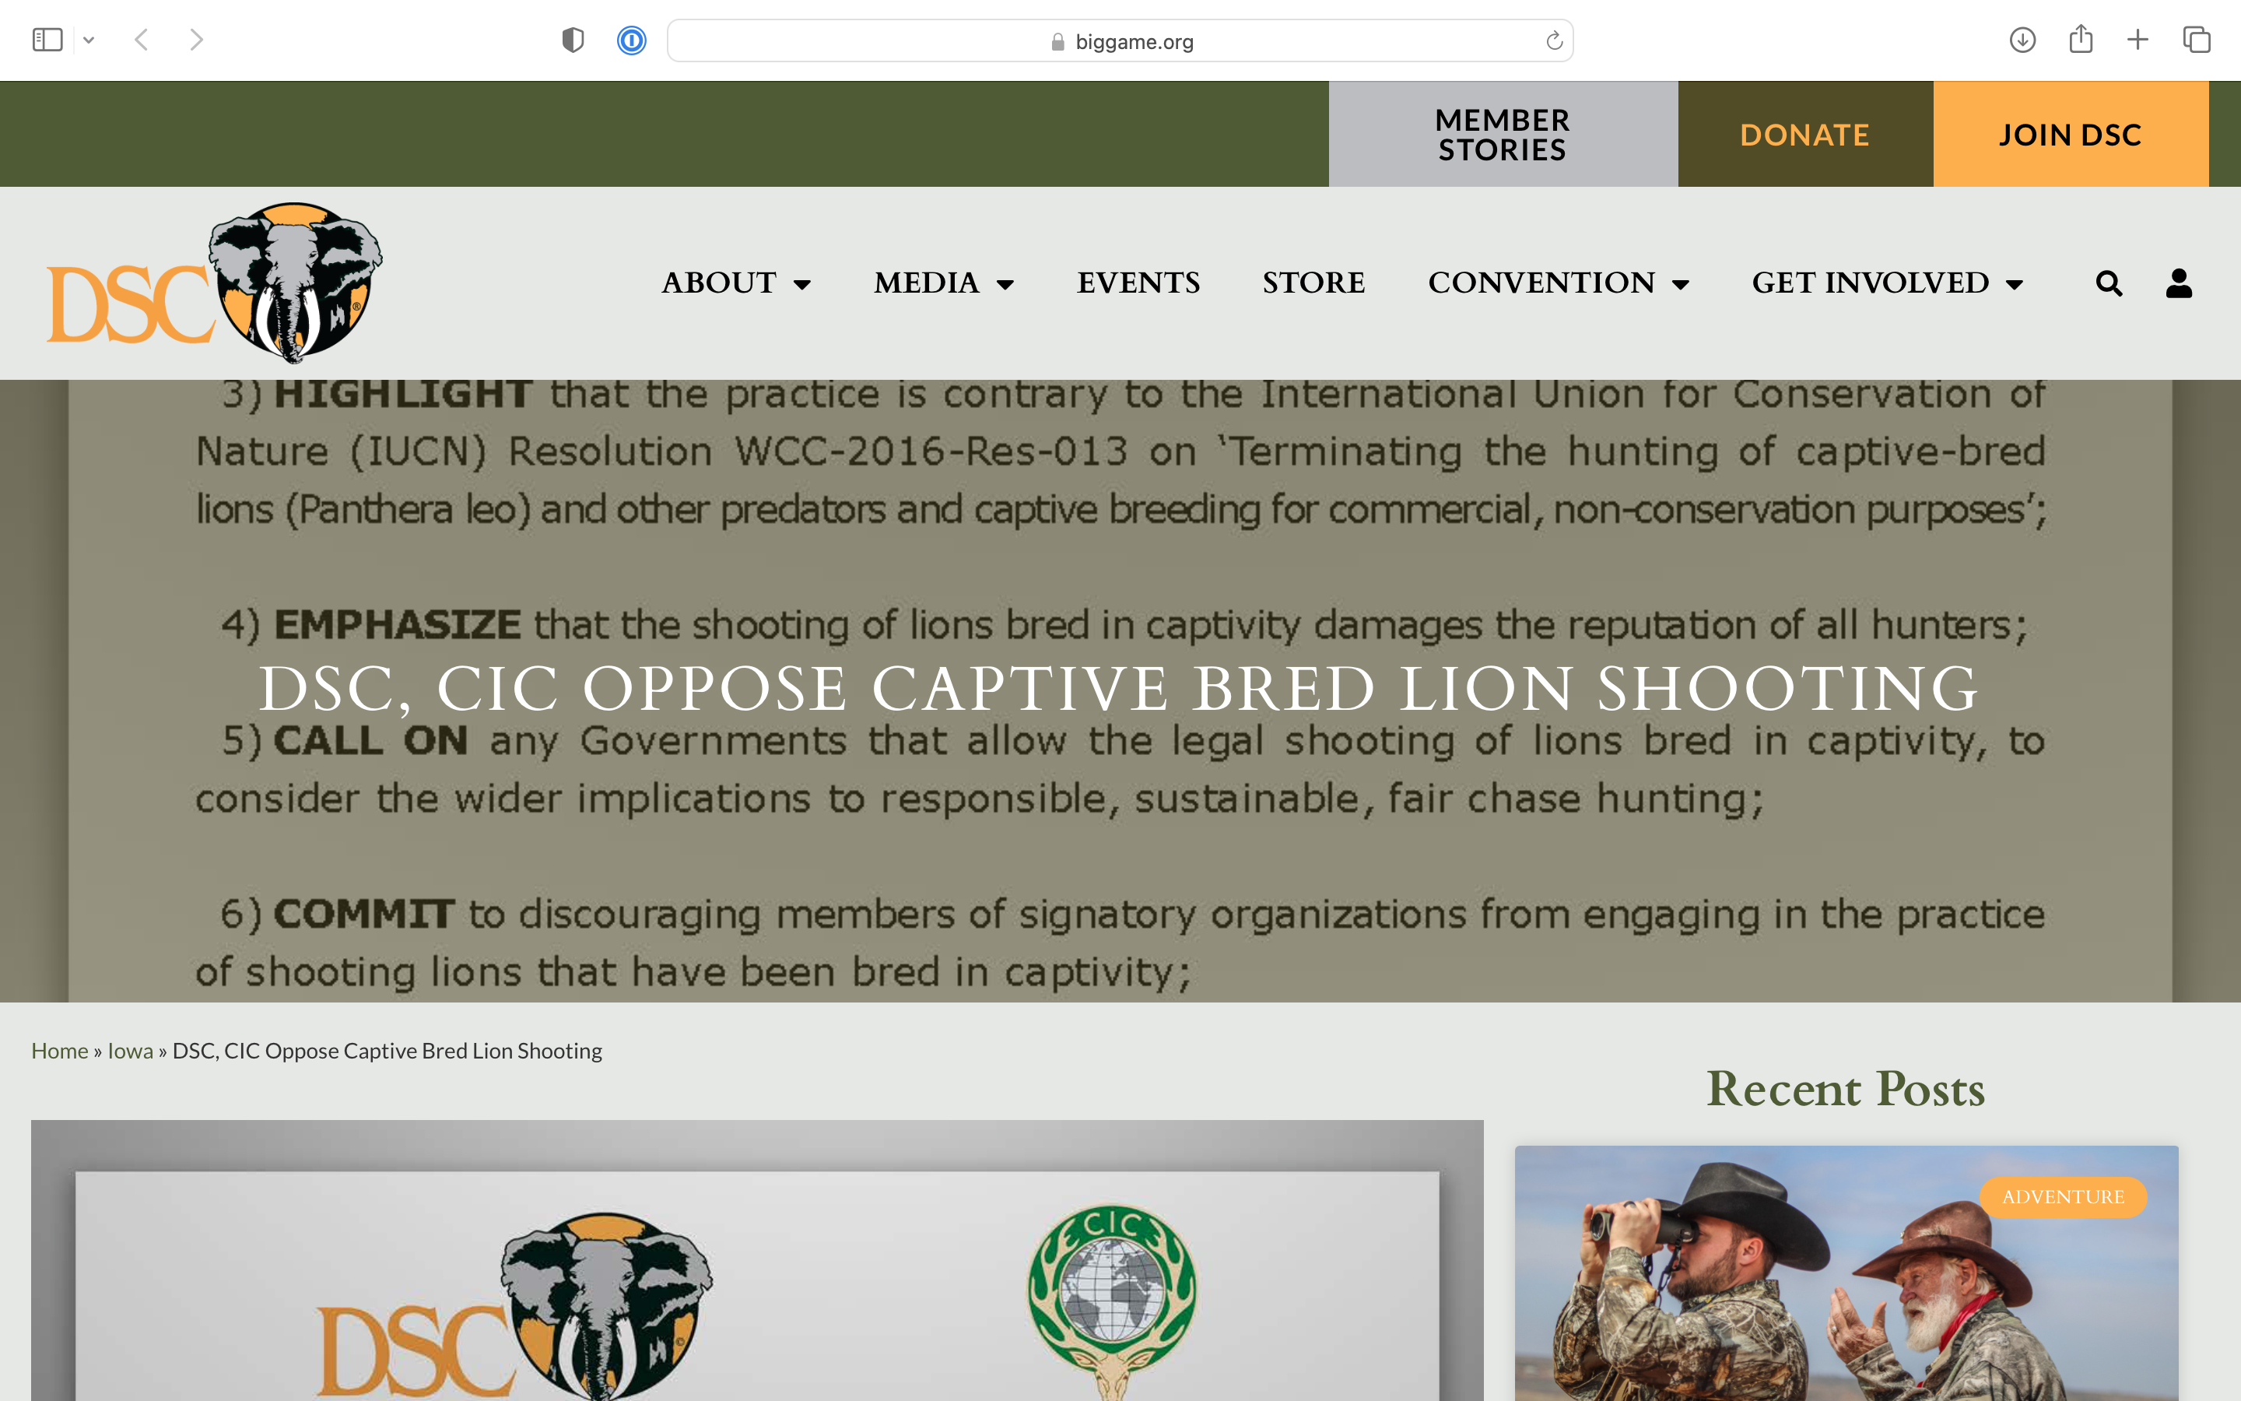
Task: Click the Adventure tag on recent post
Action: click(2062, 1196)
